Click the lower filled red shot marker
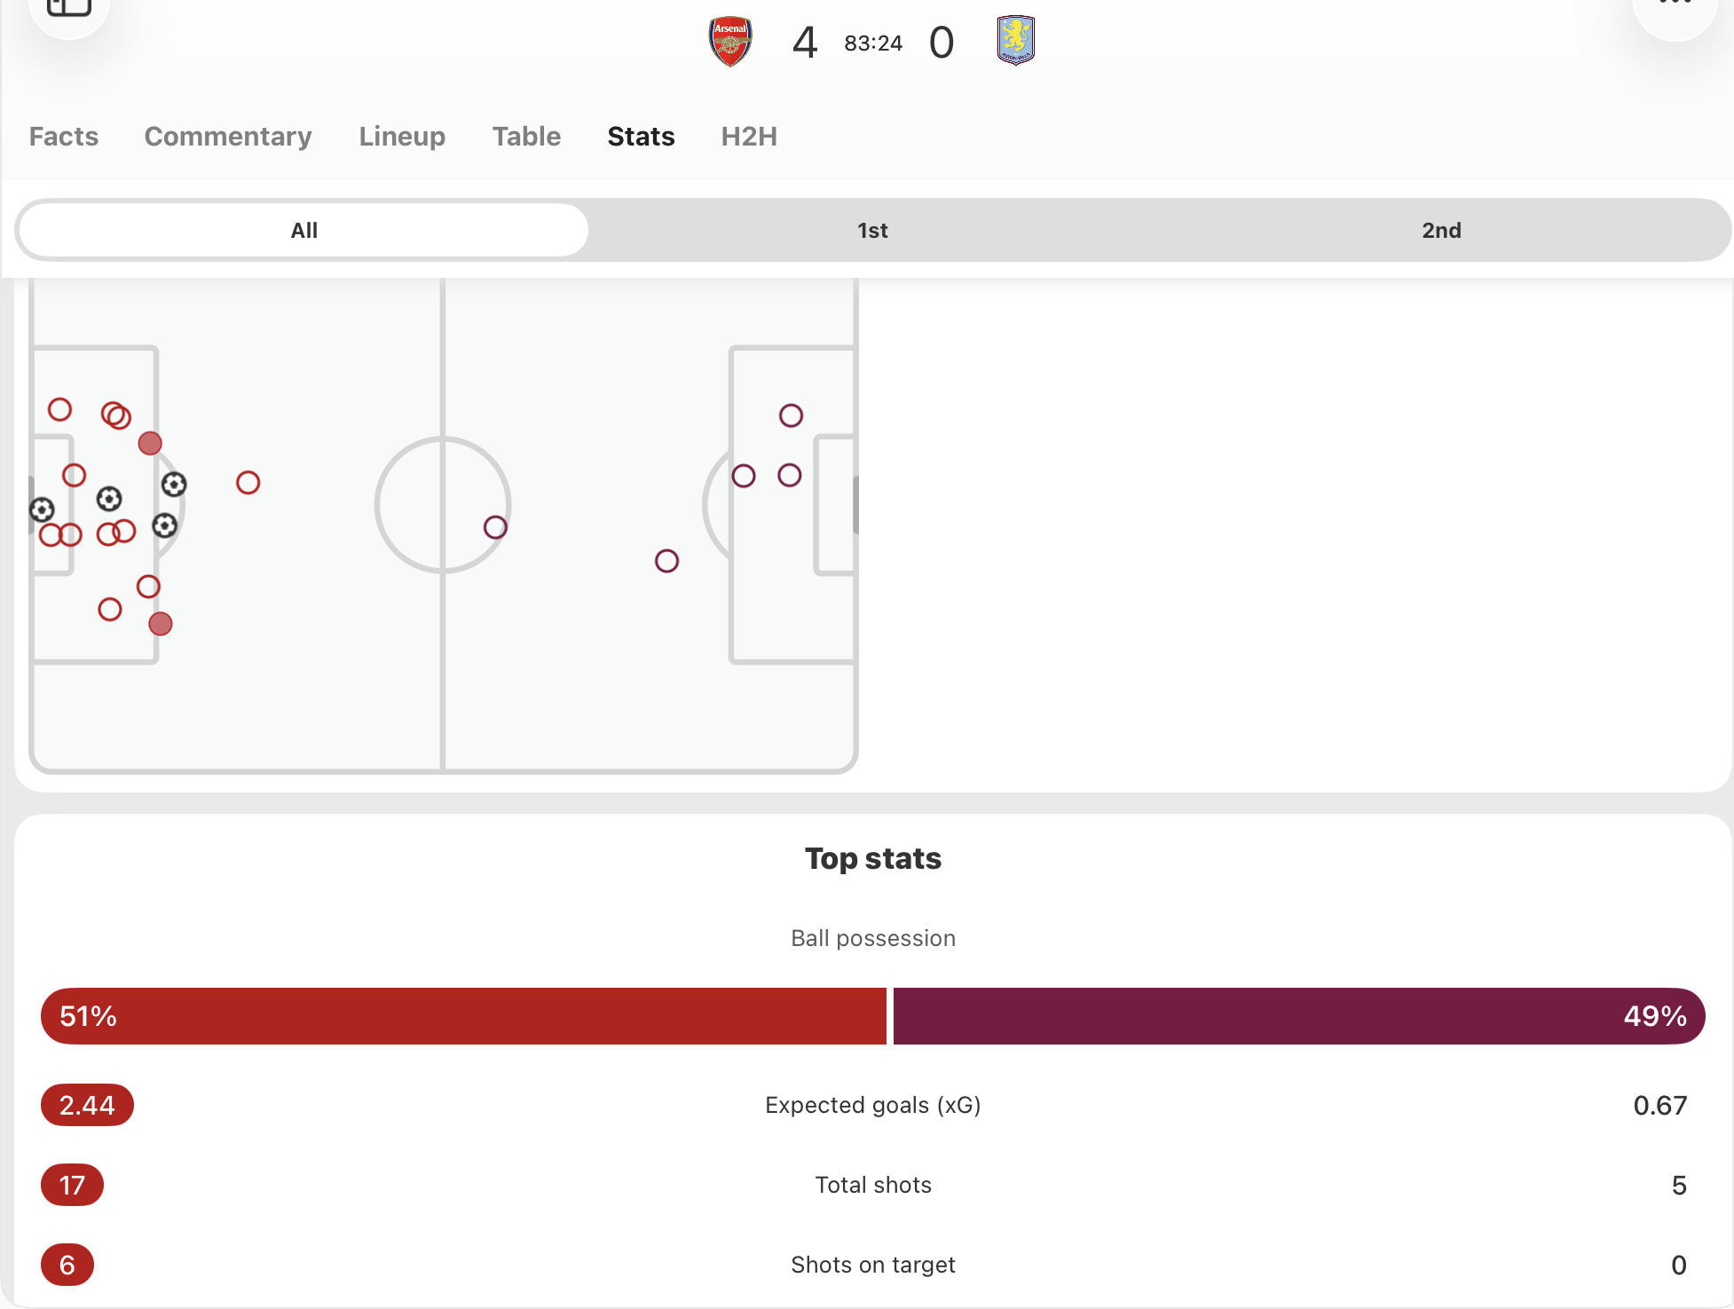 click(x=161, y=624)
